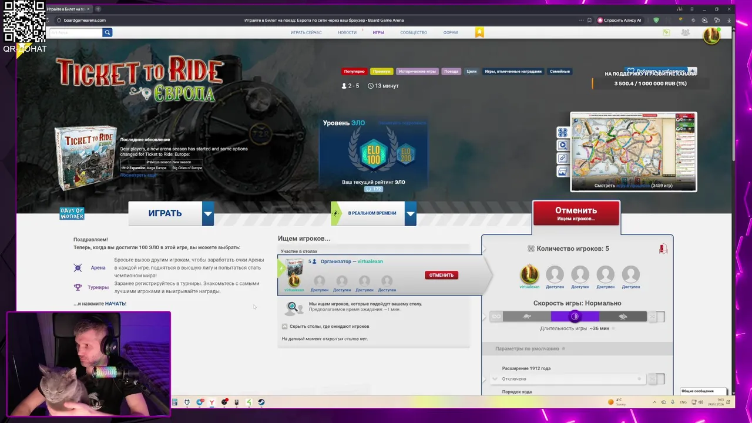
Task: Toggle the random switch beside game speed
Action: coord(656,317)
